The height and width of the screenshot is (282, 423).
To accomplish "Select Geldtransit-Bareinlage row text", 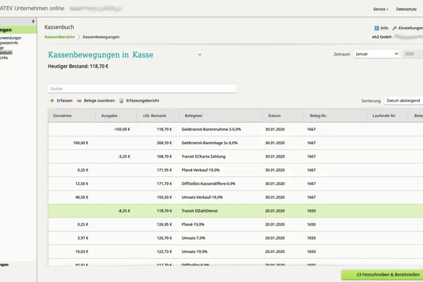I will click(x=210, y=143).
